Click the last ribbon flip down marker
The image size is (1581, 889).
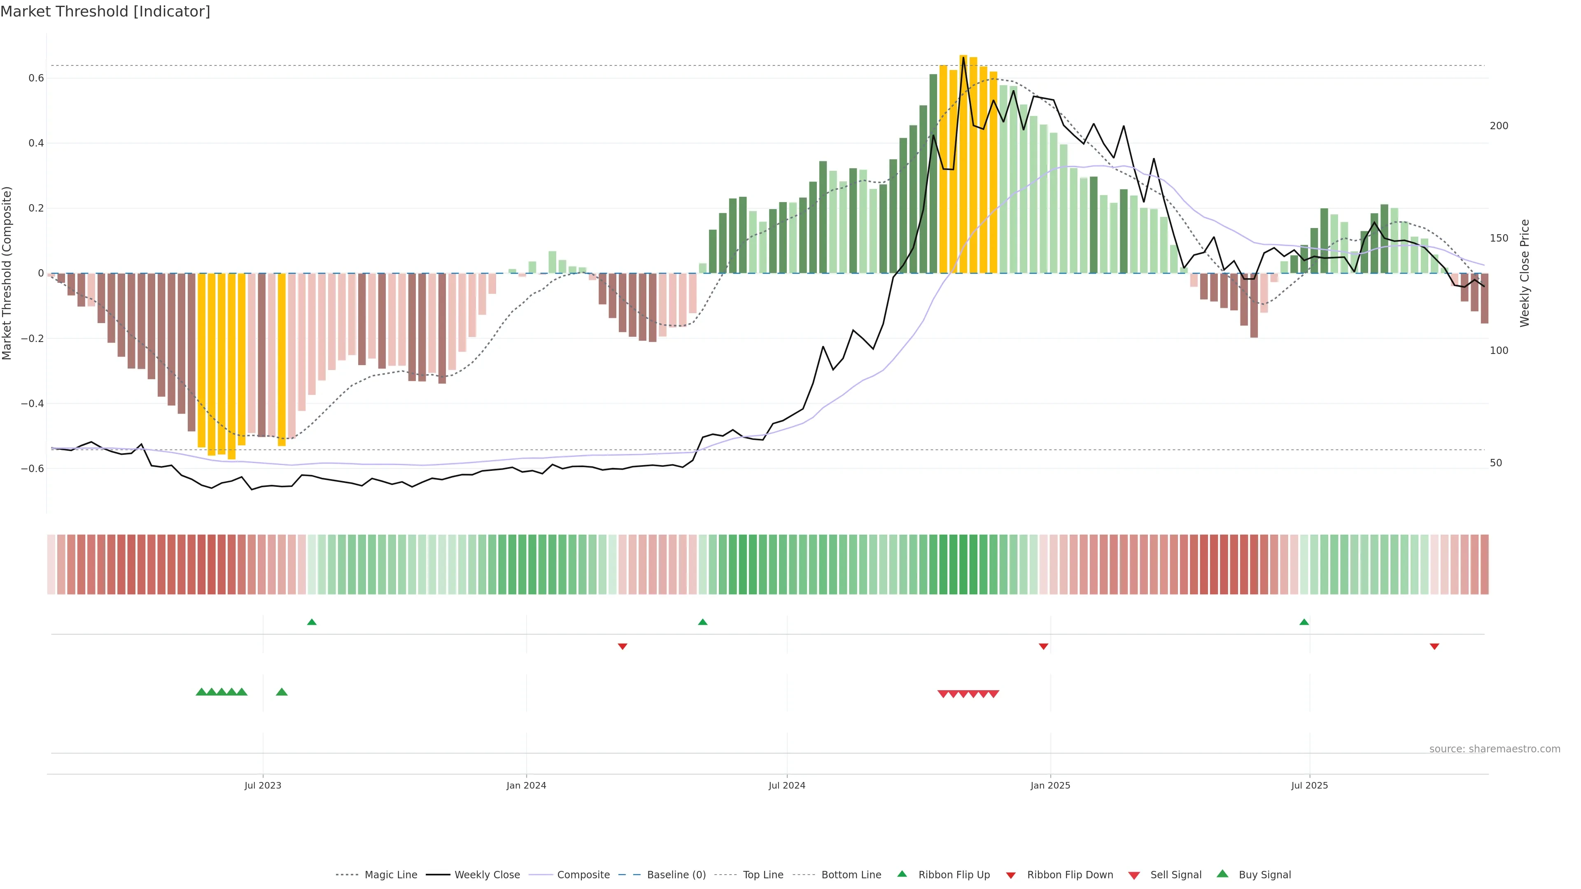[x=1434, y=647]
